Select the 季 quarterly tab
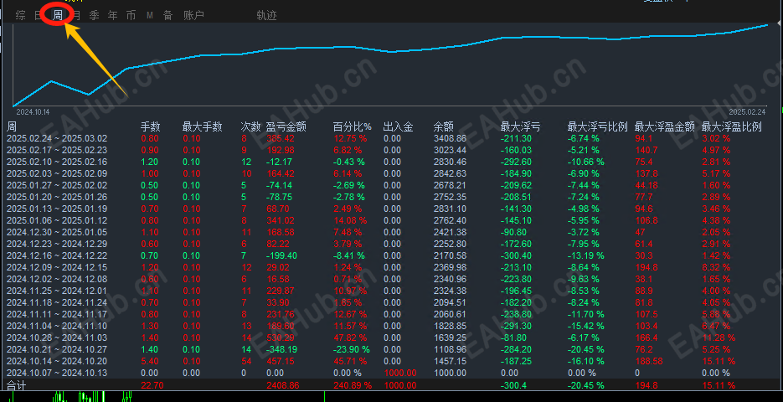The height and width of the screenshot is (402, 783). (95, 15)
